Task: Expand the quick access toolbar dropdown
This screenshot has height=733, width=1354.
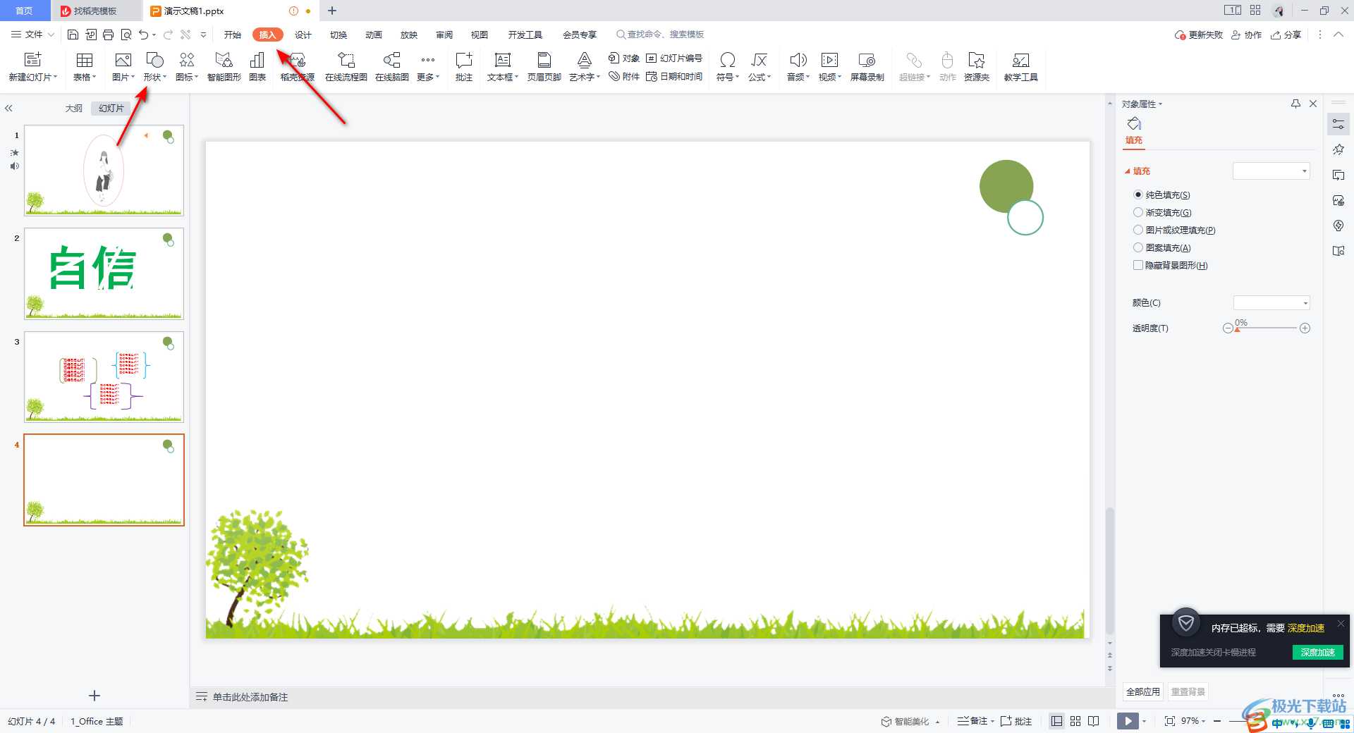Action: click(x=204, y=35)
